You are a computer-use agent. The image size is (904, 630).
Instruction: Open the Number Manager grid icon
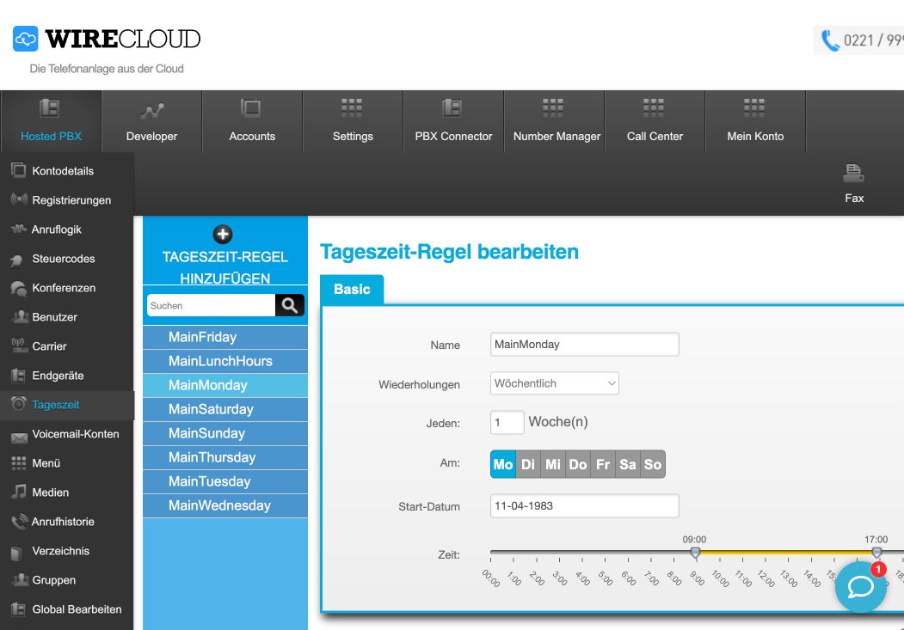(x=553, y=107)
